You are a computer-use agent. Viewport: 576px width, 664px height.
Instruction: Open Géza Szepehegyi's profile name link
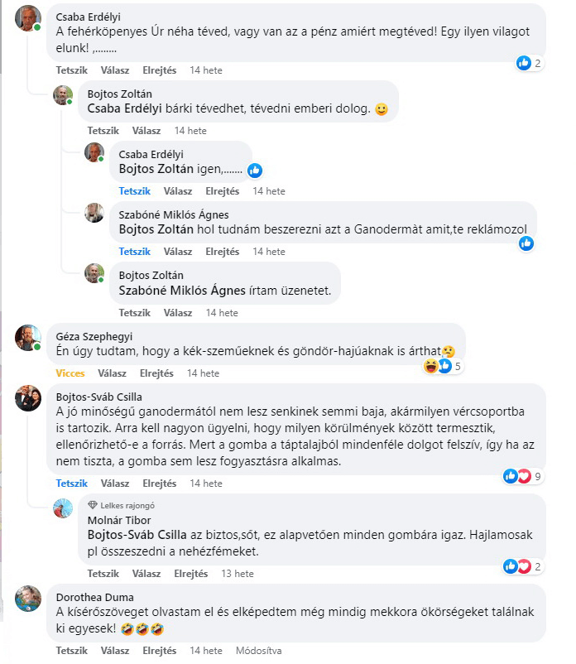[94, 336]
